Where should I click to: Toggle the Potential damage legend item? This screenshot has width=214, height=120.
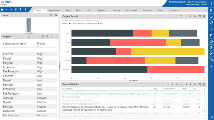(x=91, y=24)
